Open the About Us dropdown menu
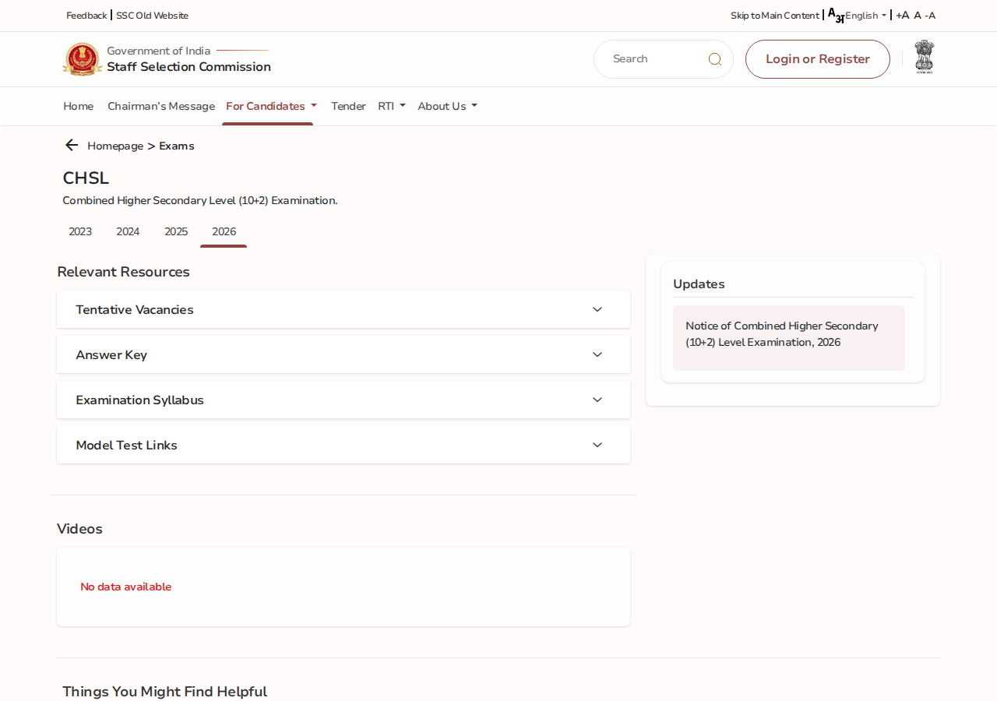 tap(447, 106)
